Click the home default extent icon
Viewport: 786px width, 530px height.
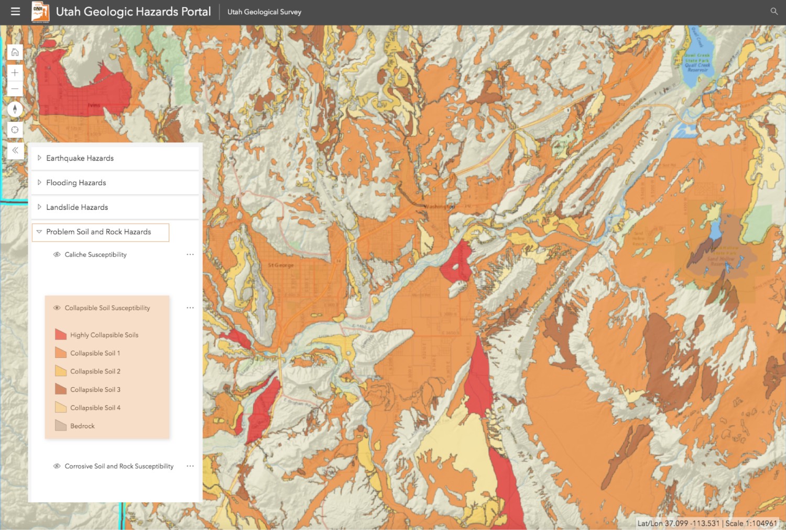coord(15,52)
